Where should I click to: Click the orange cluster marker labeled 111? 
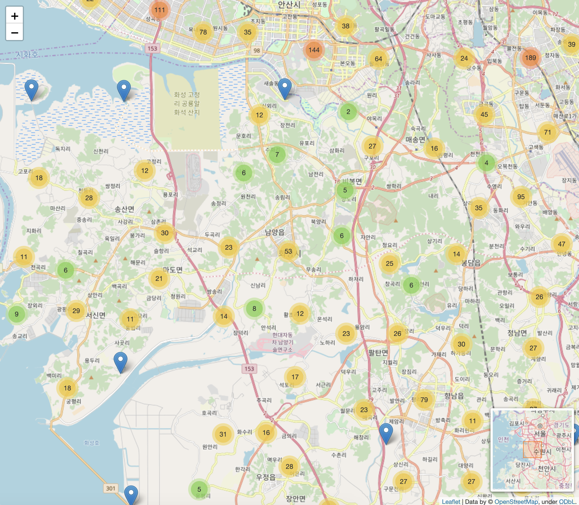click(159, 10)
